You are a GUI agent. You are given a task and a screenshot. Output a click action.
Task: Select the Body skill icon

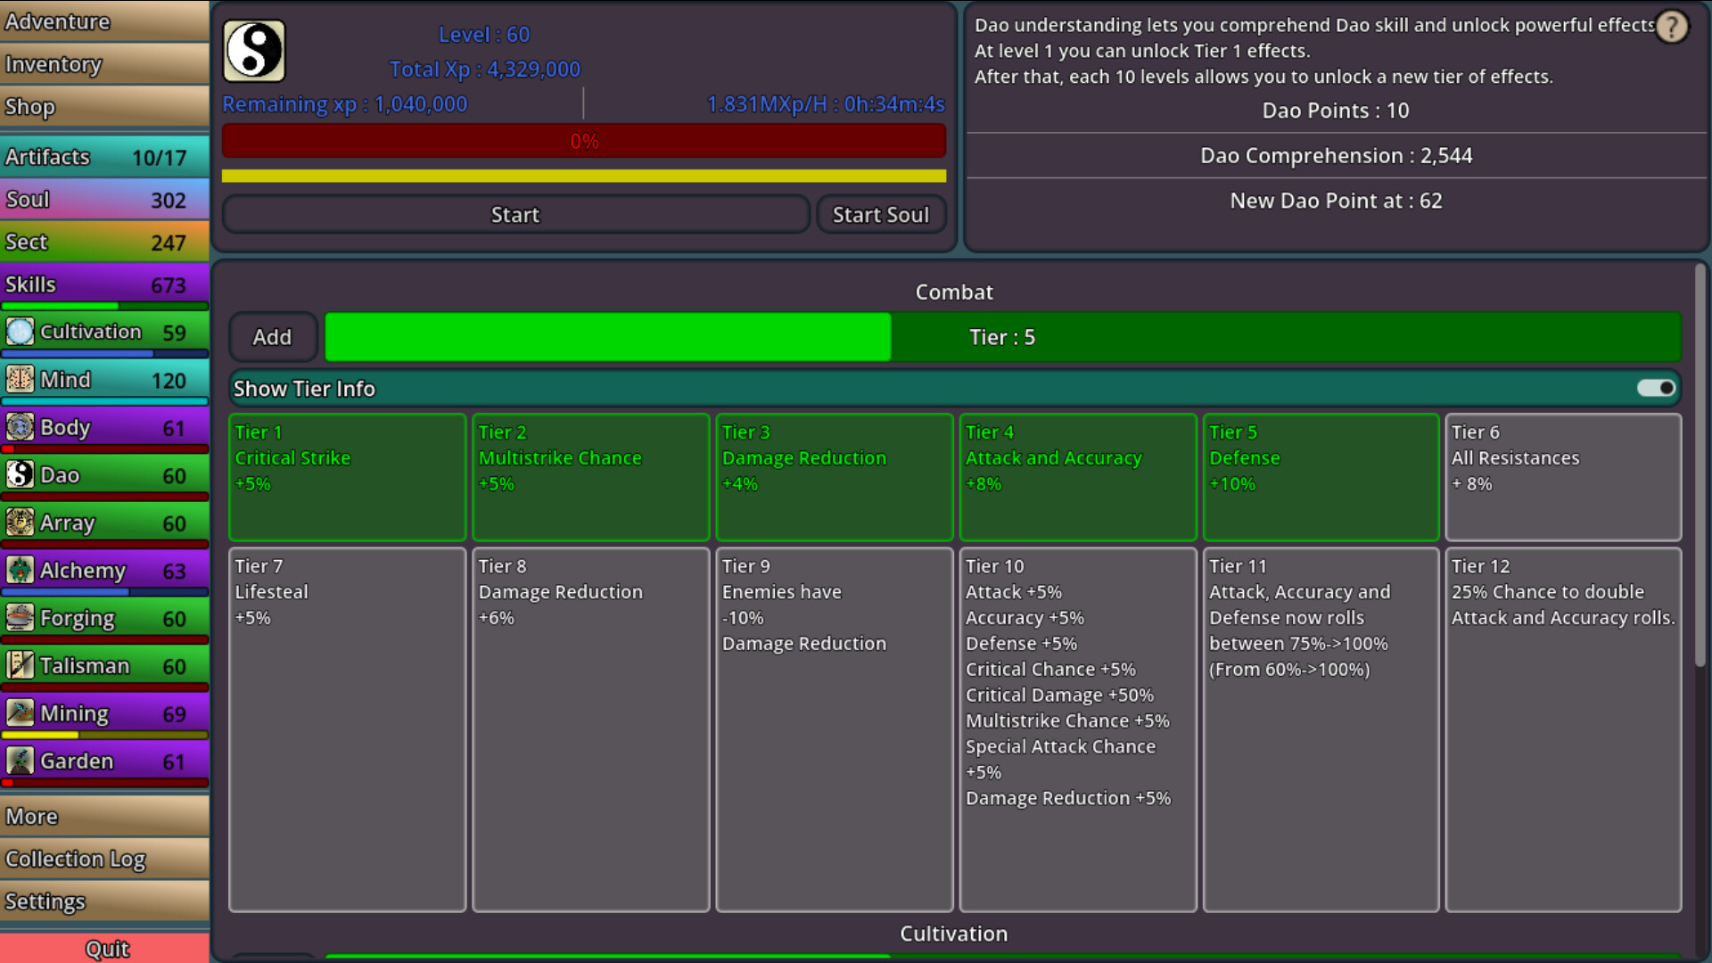point(21,427)
